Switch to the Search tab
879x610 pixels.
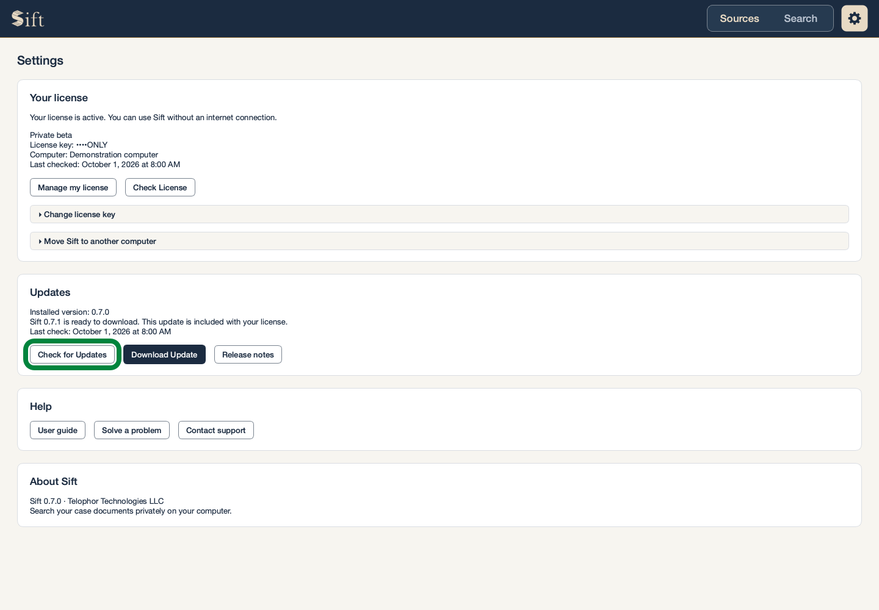coord(800,18)
